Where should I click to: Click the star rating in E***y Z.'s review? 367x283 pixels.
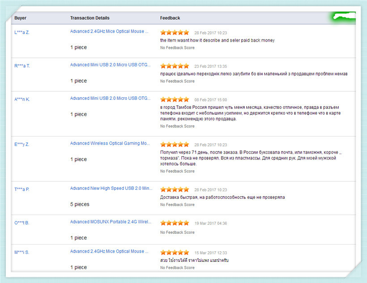pyautogui.click(x=175, y=145)
